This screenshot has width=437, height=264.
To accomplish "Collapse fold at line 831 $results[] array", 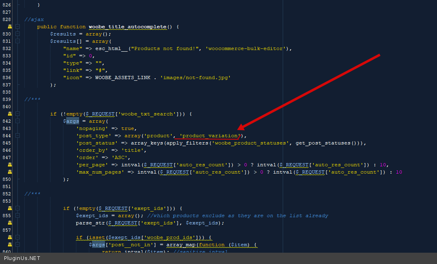I will click(17, 41).
